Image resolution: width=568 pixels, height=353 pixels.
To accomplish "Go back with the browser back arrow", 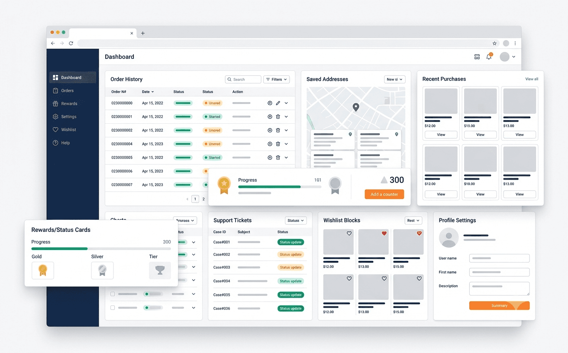I will 53,43.
